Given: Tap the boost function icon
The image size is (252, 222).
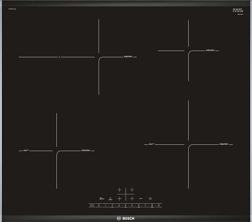Looking at the screenshot, I should click(111, 199).
